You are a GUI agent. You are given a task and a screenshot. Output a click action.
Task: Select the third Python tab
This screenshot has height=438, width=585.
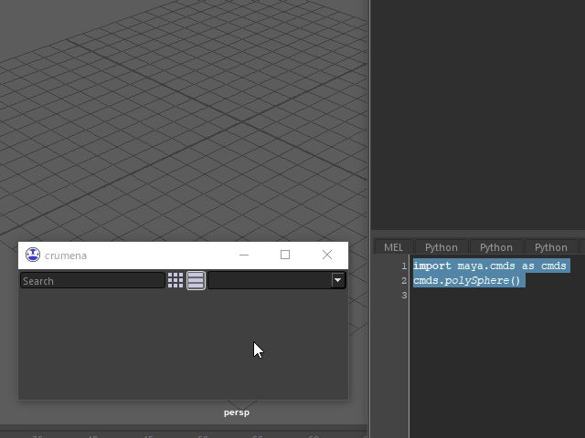551,247
